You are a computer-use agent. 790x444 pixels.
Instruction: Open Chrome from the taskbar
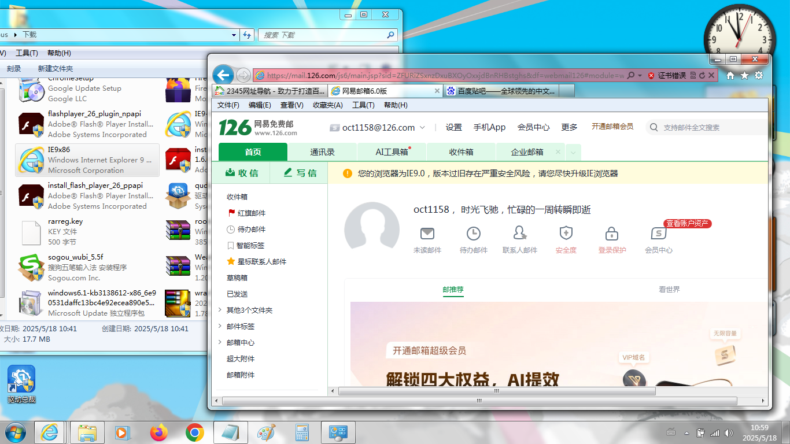pyautogui.click(x=194, y=432)
